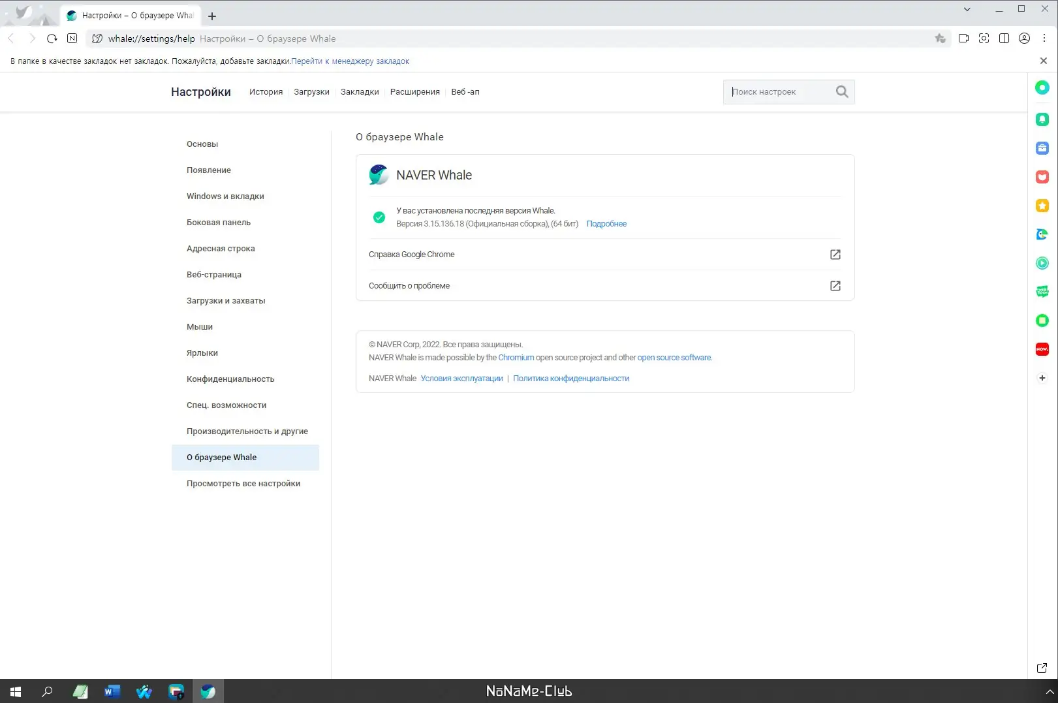Open the Windows Start menu
The width and height of the screenshot is (1058, 703).
(16, 691)
